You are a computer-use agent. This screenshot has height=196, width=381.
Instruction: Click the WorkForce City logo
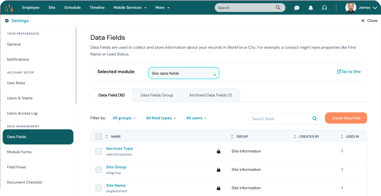pos(9,8)
